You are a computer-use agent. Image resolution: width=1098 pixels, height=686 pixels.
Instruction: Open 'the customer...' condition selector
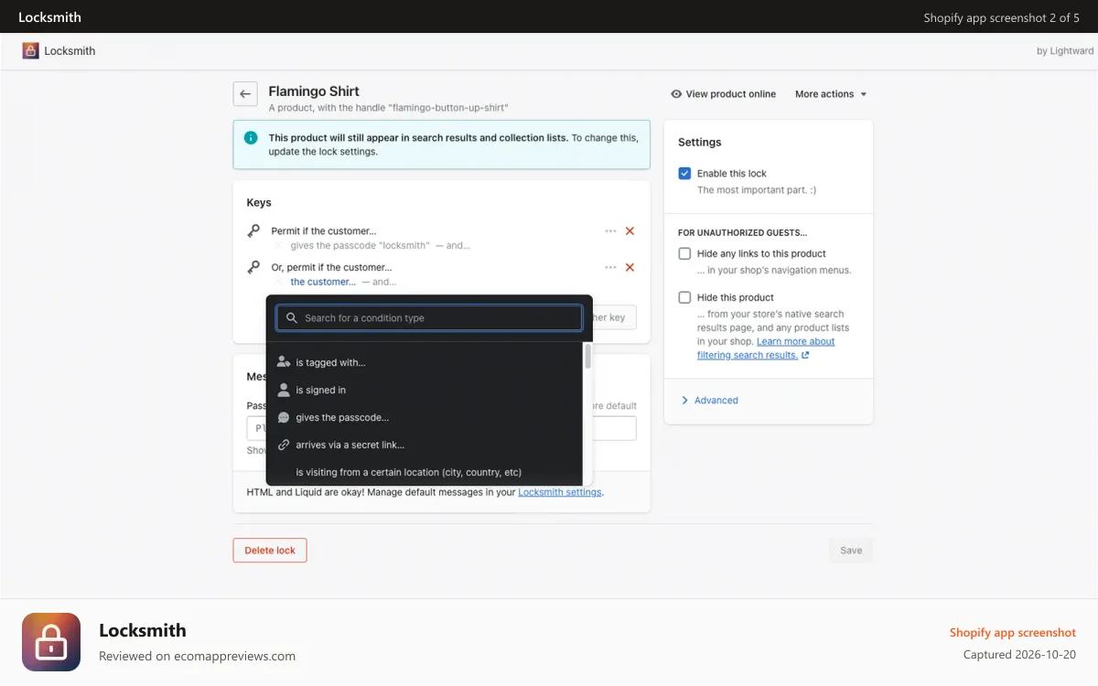click(x=323, y=283)
